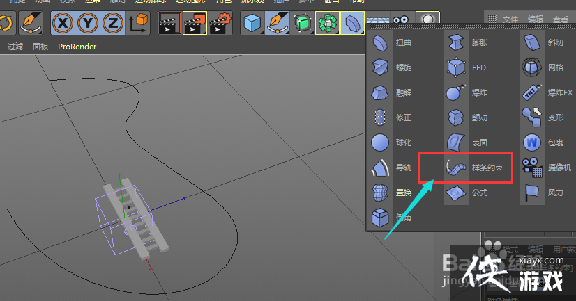Open 查看 menu in object manager
The image size is (576, 301).
(561, 19)
